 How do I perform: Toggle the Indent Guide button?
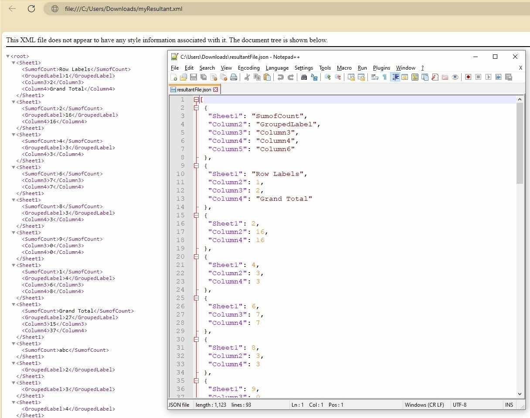coord(395,78)
